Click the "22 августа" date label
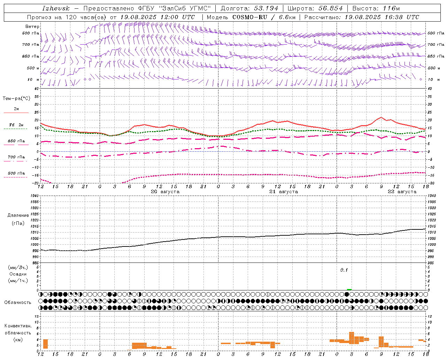Image resolution: width=446 pixels, height=357 pixels. tap(402, 192)
